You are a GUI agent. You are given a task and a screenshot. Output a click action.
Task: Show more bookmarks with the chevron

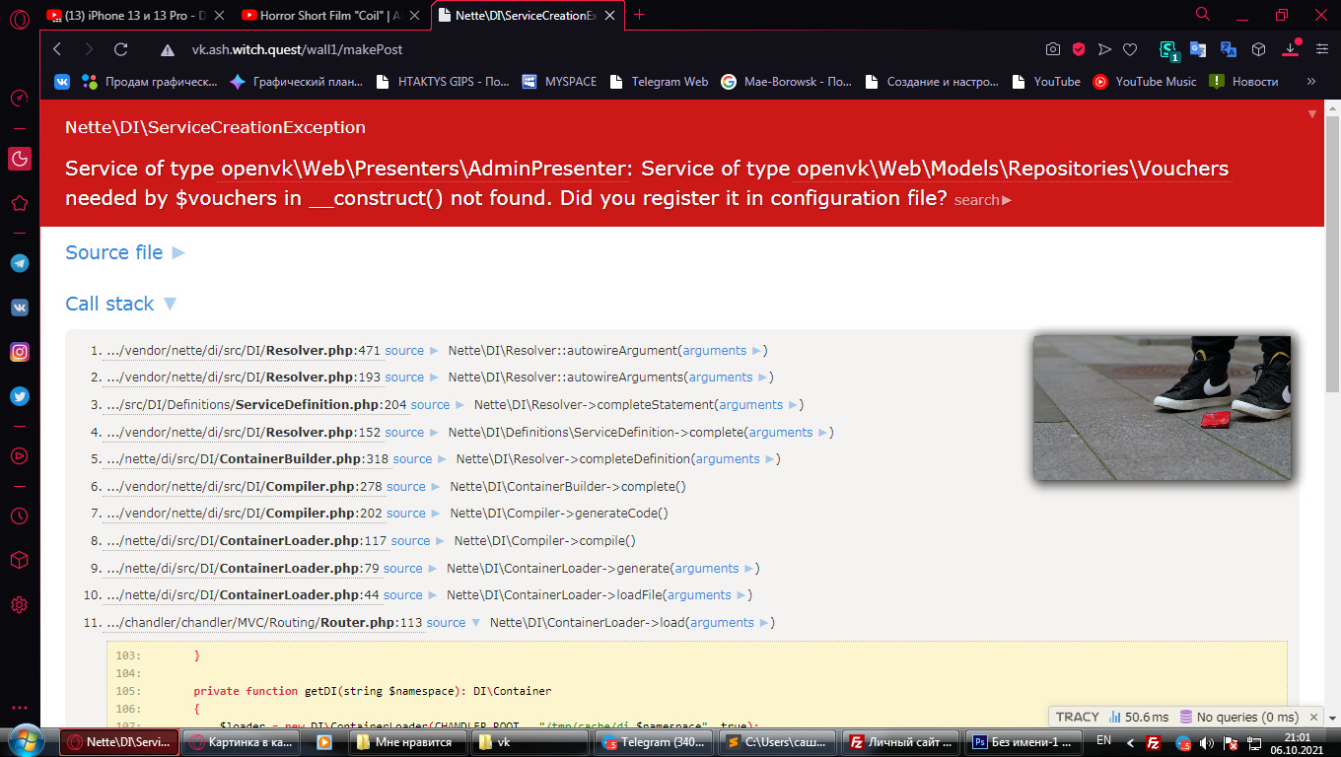(1310, 82)
